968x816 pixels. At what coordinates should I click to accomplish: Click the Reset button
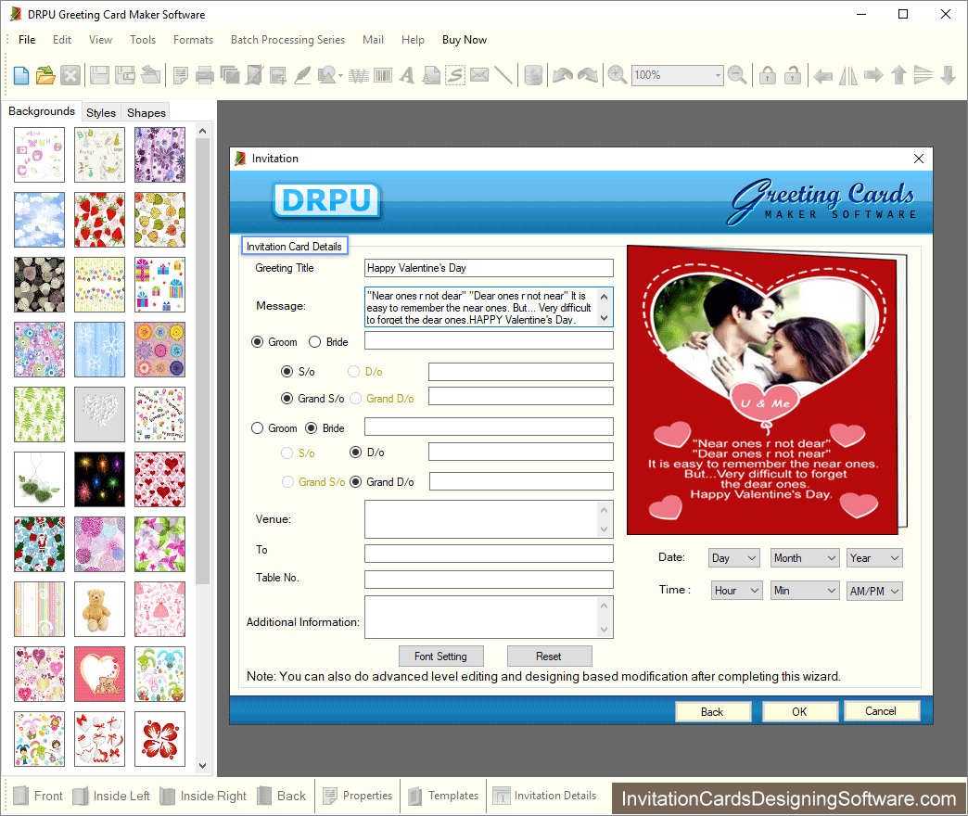pyautogui.click(x=549, y=657)
